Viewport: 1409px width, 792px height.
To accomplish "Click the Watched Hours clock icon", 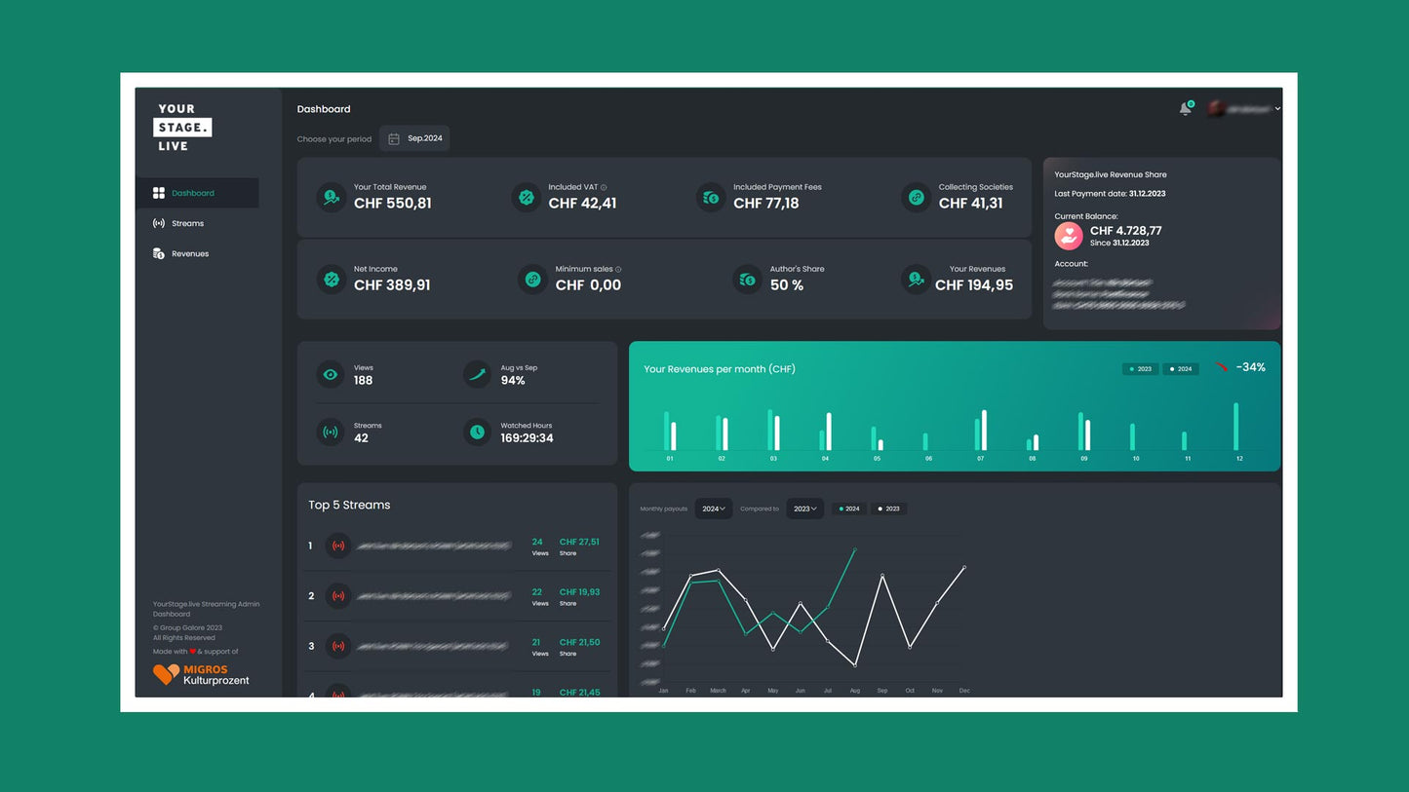I will pos(477,432).
